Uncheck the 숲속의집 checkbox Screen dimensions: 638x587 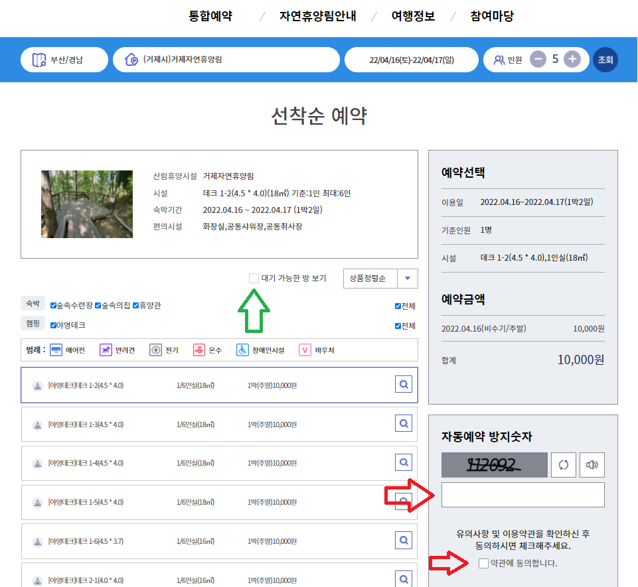tap(98, 305)
